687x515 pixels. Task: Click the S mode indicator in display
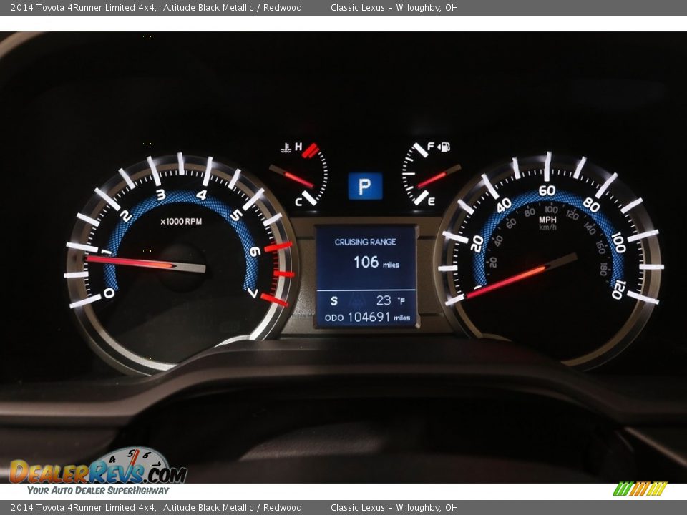334,301
